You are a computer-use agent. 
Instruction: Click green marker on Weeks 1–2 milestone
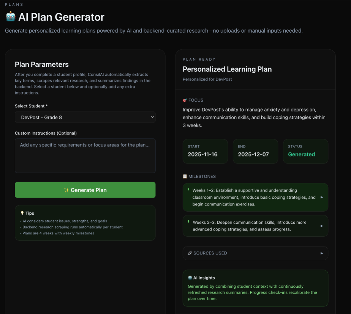(x=188, y=189)
